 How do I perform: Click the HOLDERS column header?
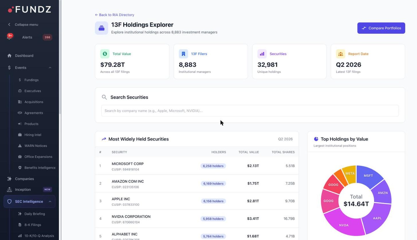[x=219, y=152]
